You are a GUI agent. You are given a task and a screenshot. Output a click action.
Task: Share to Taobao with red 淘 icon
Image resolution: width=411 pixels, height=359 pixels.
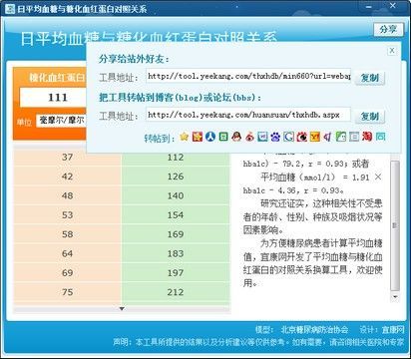(x=367, y=137)
